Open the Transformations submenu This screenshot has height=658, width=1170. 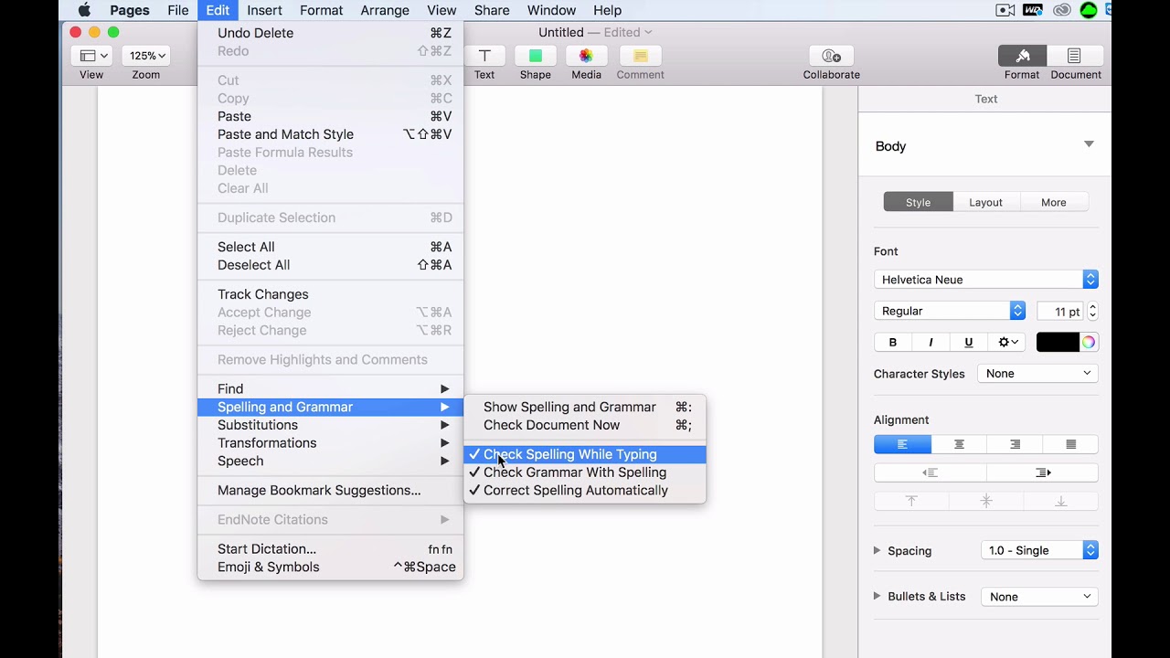(331, 443)
